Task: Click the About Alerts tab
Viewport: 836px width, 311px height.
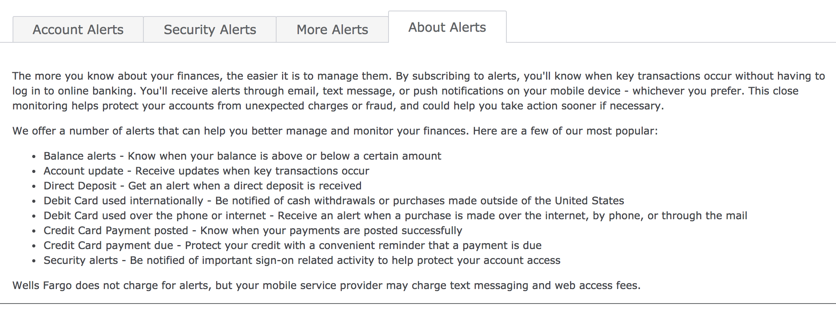Action: [447, 27]
